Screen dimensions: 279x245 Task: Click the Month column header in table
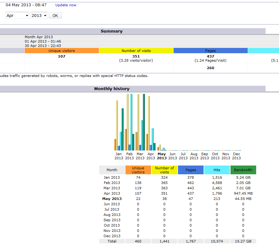pos(112,170)
